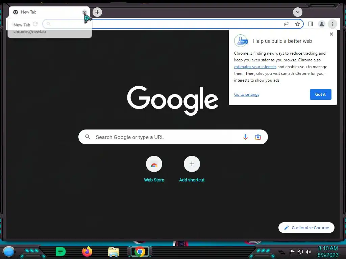
Task: Open a new tab with plus button
Action: pos(97,12)
